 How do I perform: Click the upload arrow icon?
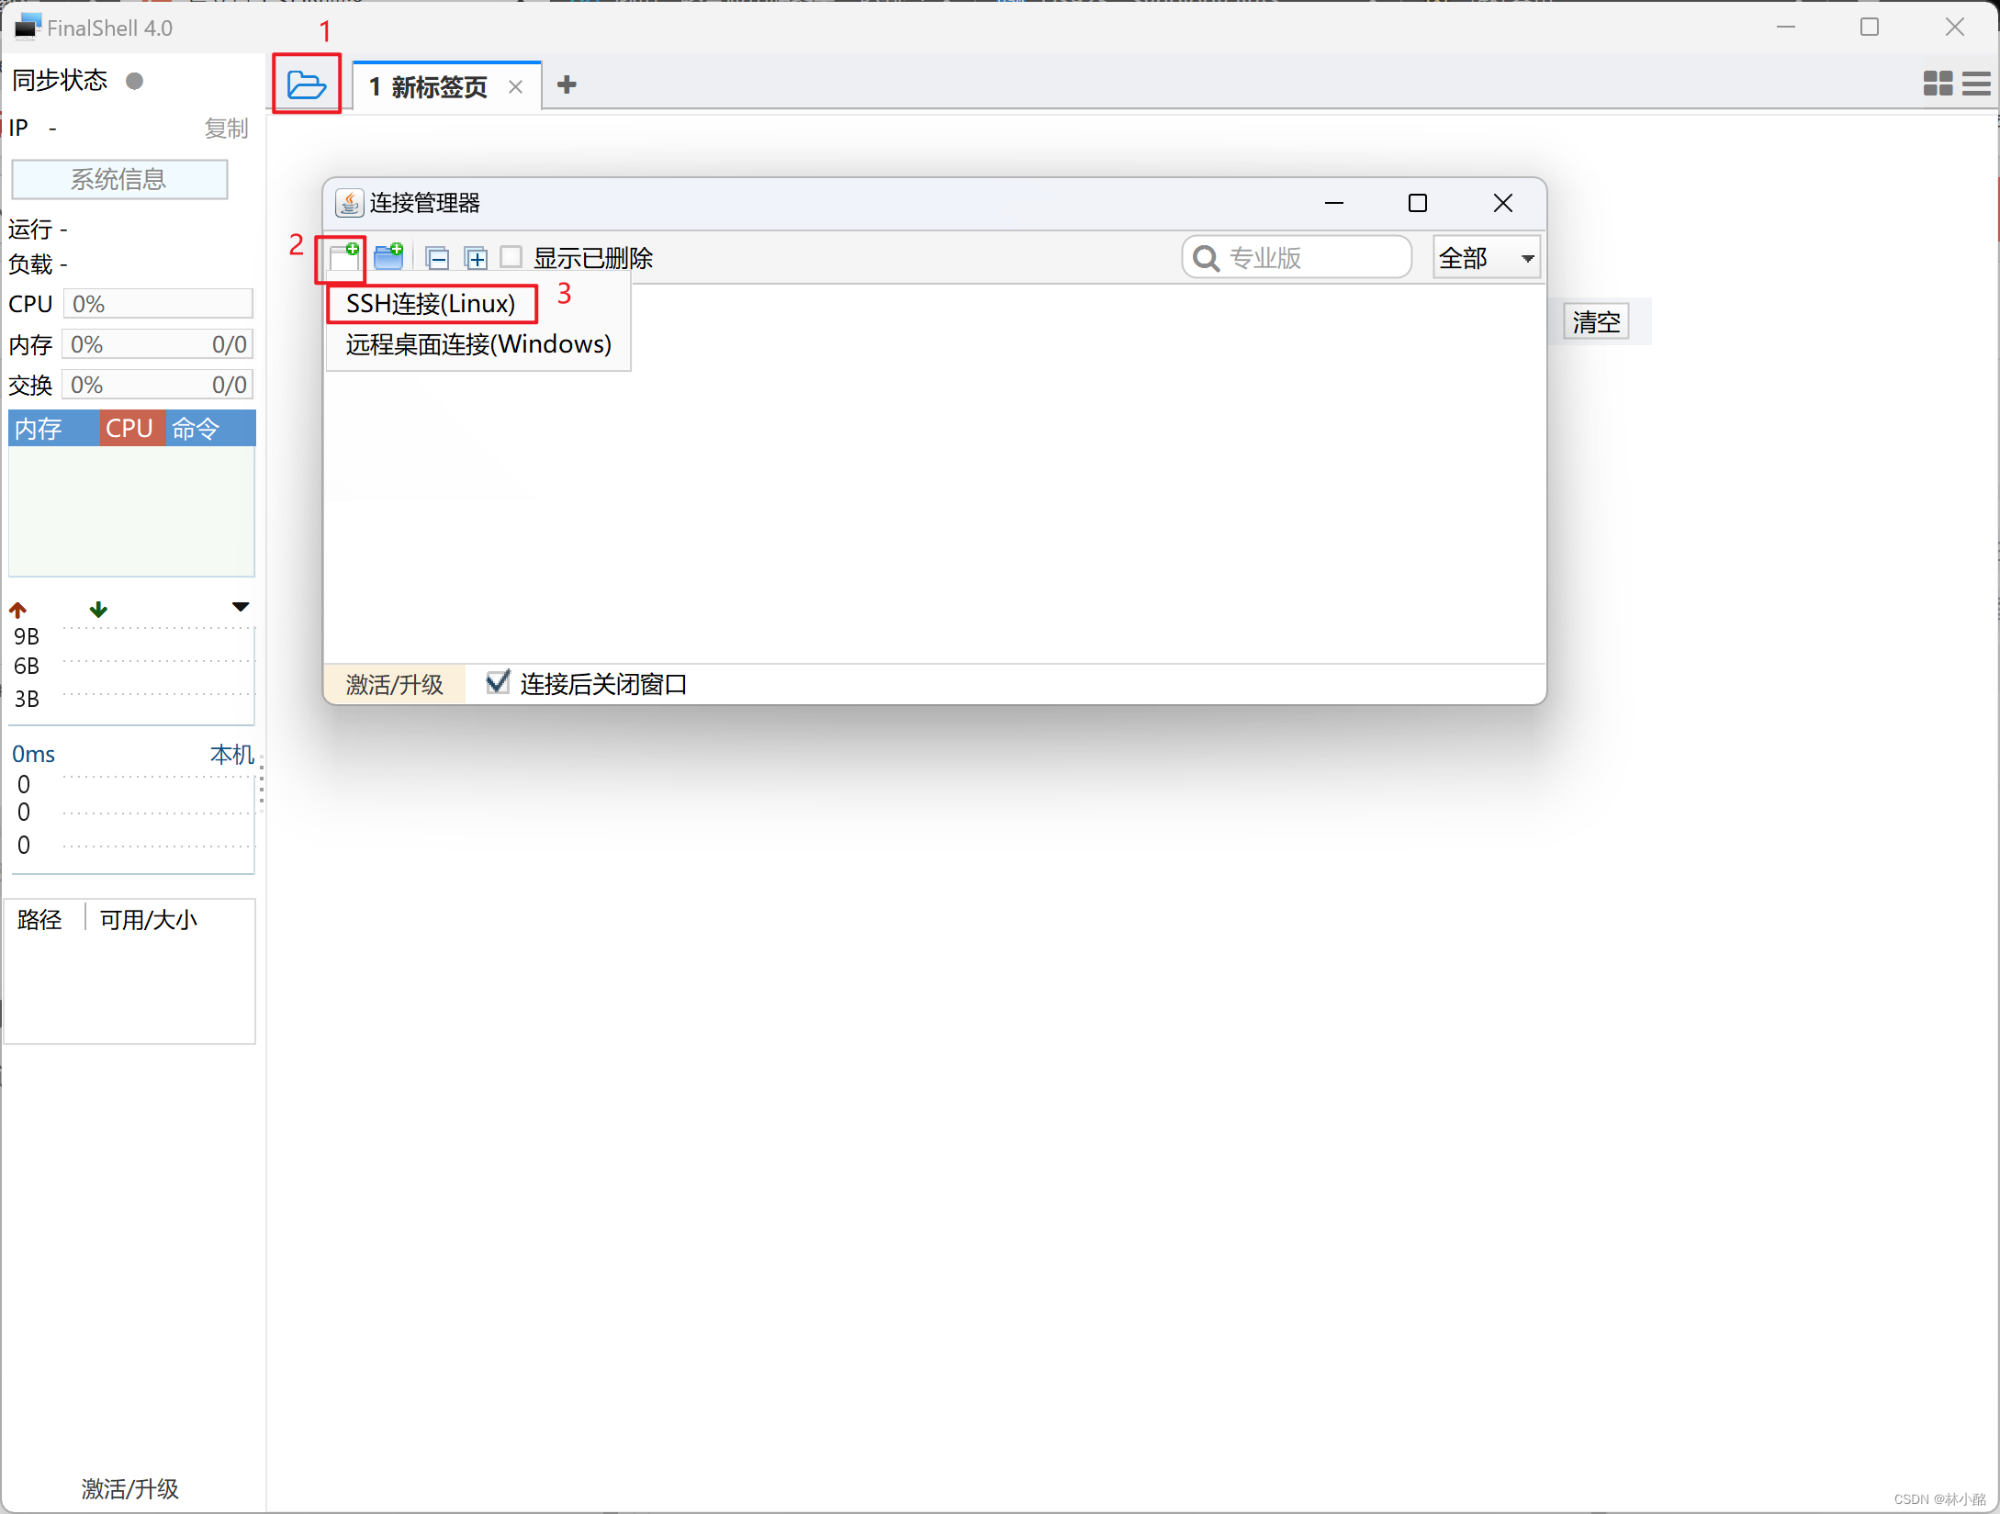[18, 610]
